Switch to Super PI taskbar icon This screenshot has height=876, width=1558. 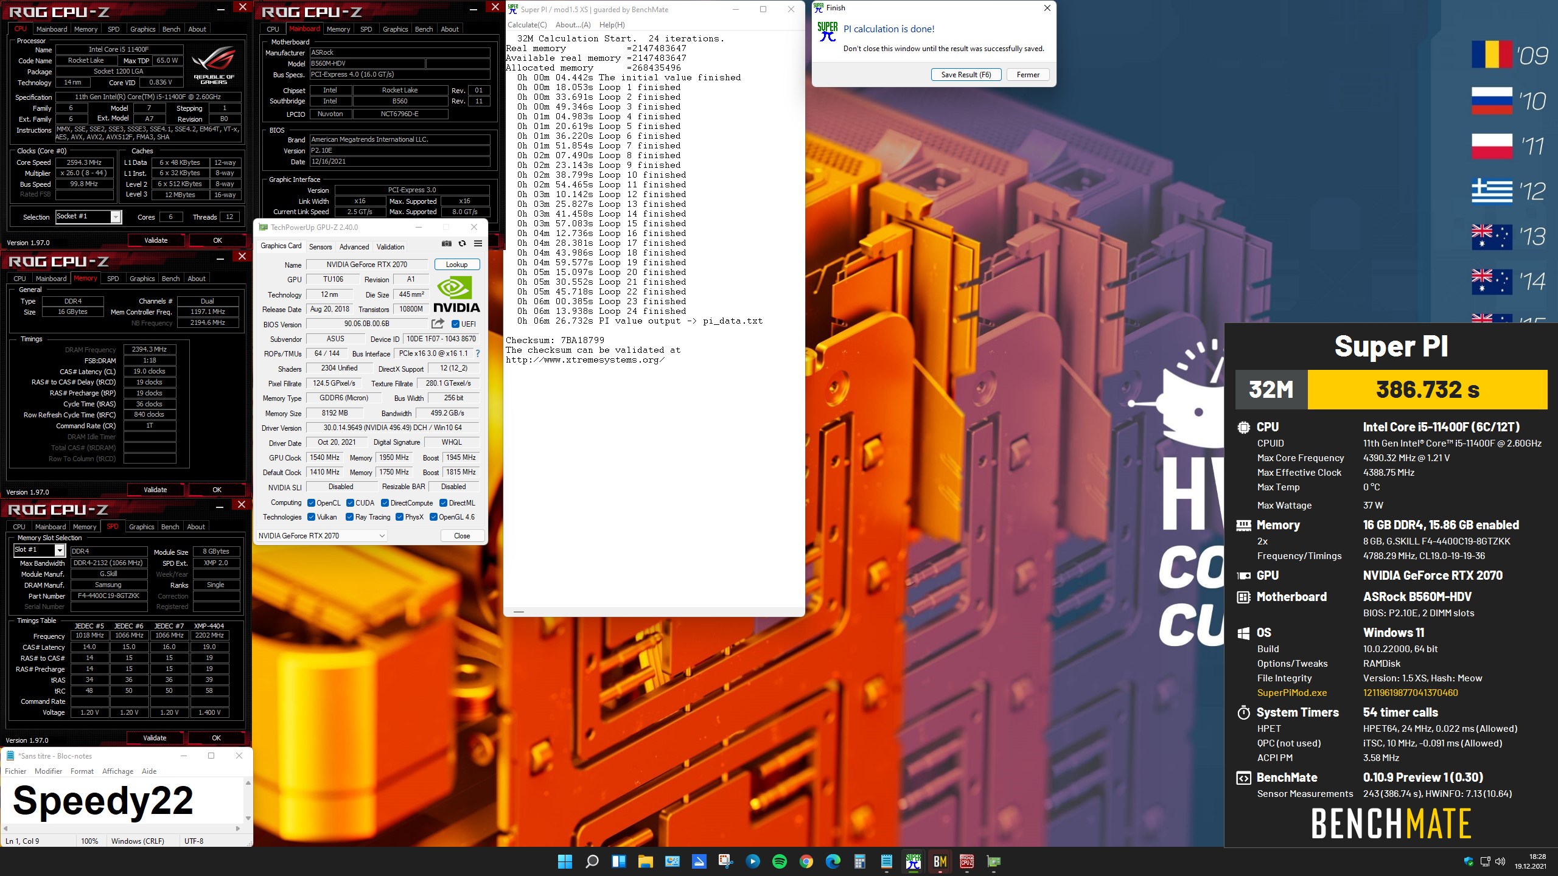[x=913, y=861]
